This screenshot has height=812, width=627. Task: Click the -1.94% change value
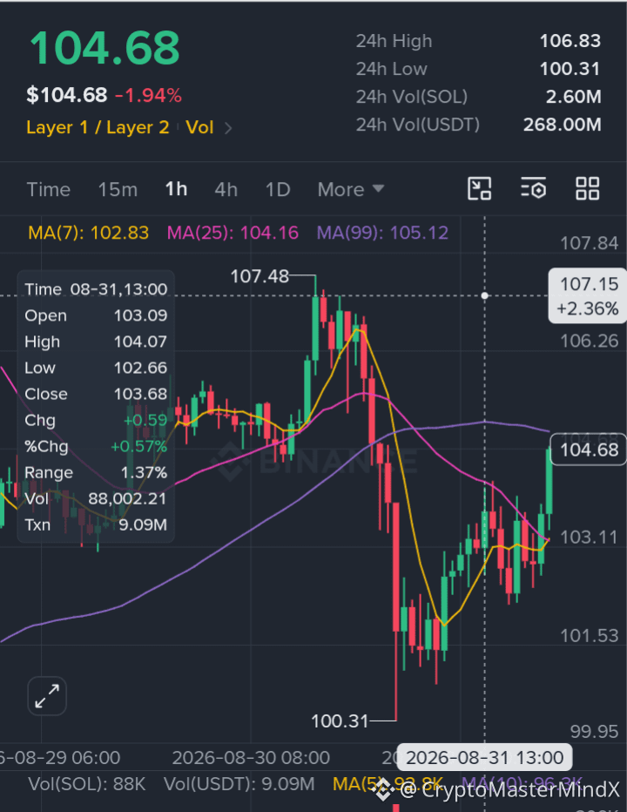[148, 95]
